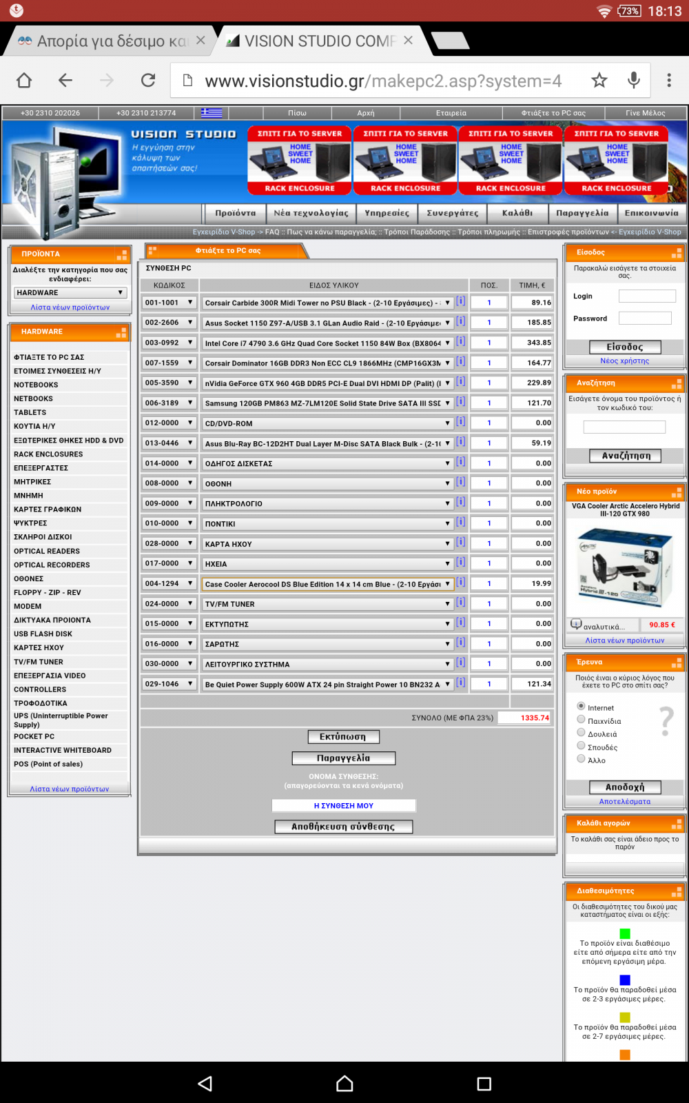Expand the ΠΛΗΚΤΡΟΛΟΓΙΟ product dropdown

327,503
